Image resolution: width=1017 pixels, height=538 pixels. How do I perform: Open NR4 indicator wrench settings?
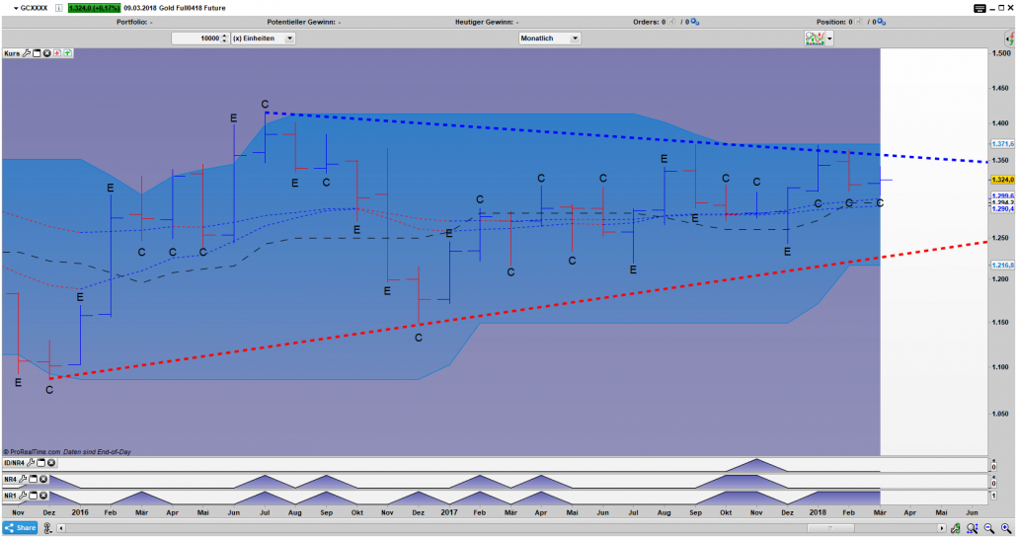(x=23, y=479)
